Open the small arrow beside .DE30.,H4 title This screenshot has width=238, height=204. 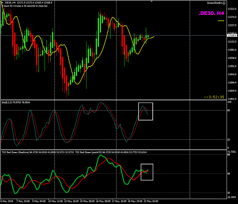pyautogui.click(x=2, y=3)
